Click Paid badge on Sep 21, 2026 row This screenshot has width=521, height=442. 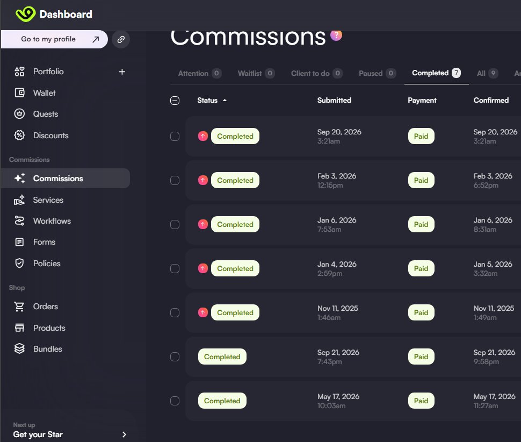(x=421, y=357)
